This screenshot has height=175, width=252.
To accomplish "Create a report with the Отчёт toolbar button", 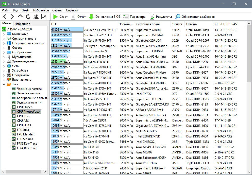I will coord(78,17).
